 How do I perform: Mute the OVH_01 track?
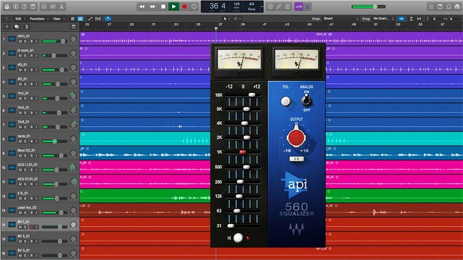[20, 42]
